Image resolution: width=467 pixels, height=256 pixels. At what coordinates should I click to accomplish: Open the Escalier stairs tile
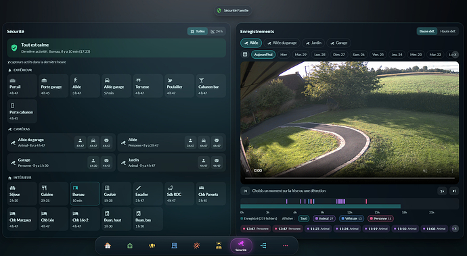click(148, 194)
